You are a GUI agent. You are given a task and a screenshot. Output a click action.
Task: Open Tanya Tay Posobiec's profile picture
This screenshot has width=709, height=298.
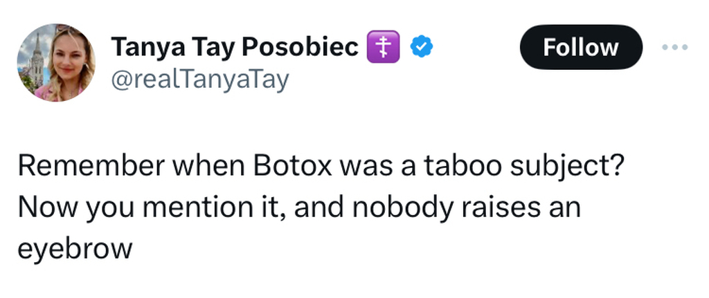click(x=56, y=63)
